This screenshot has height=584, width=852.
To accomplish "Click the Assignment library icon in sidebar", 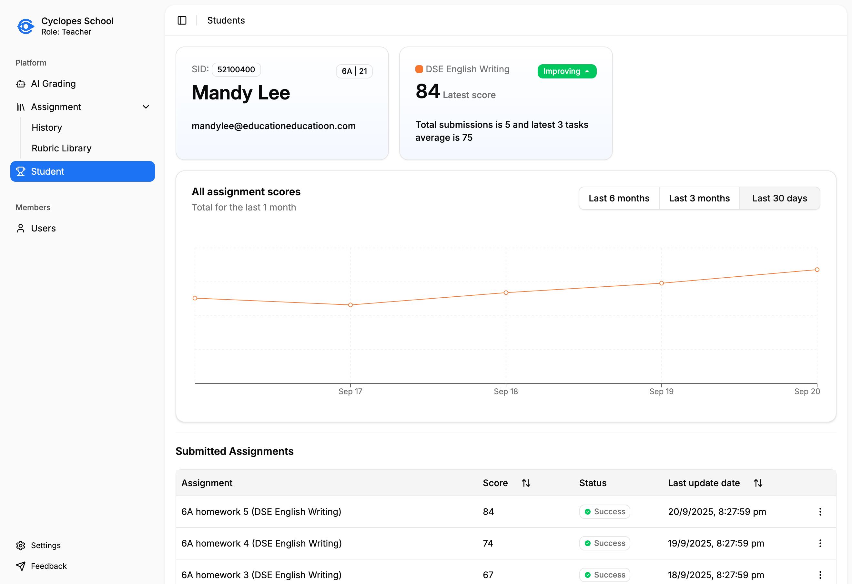I will click(21, 107).
